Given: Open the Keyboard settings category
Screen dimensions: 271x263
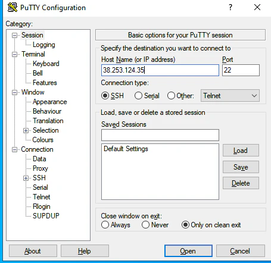Looking at the screenshot, I should tap(46, 64).
